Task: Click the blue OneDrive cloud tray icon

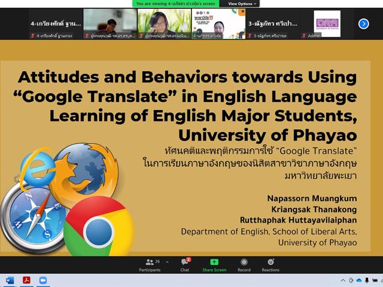Action: (359, 280)
